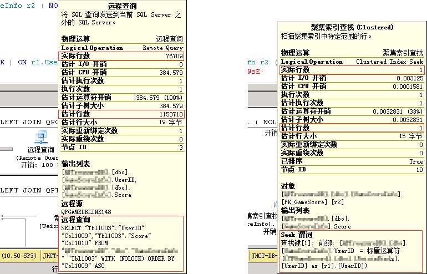Click the (10.50 SP3) status bar entry
427x274 pixels.
(19, 256)
